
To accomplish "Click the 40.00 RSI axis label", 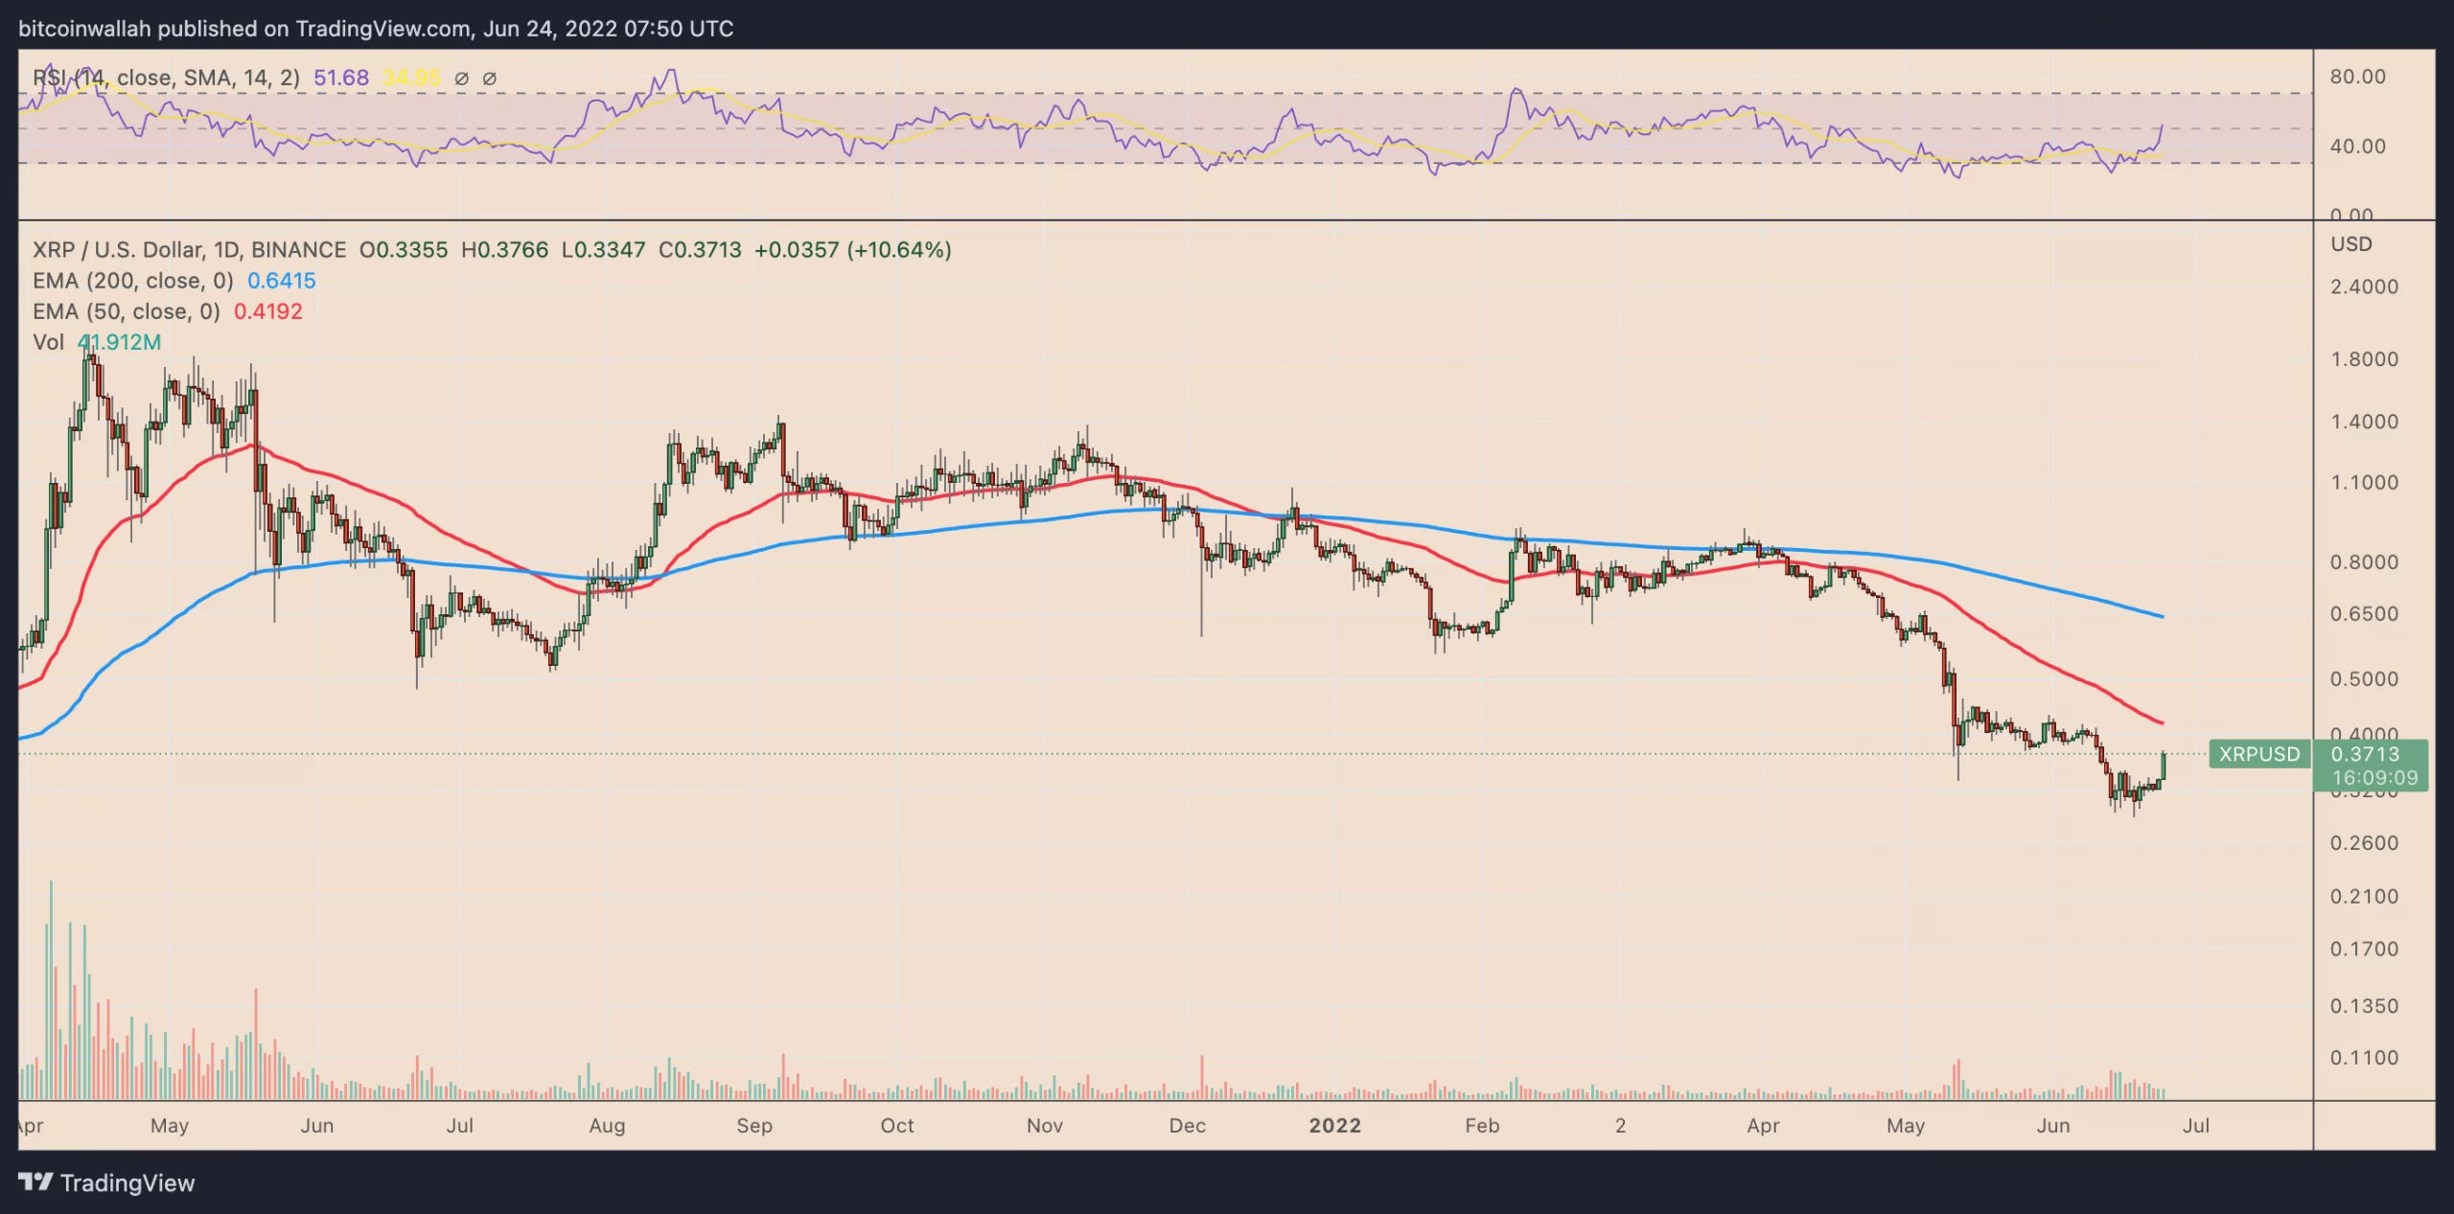I will [x=2358, y=147].
